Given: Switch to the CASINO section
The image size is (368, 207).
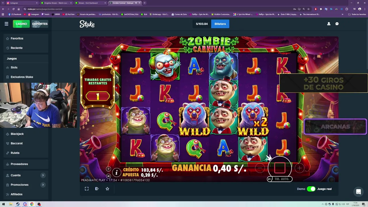Looking at the screenshot, I should (21, 24).
